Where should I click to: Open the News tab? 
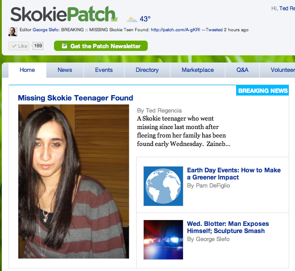(x=65, y=70)
